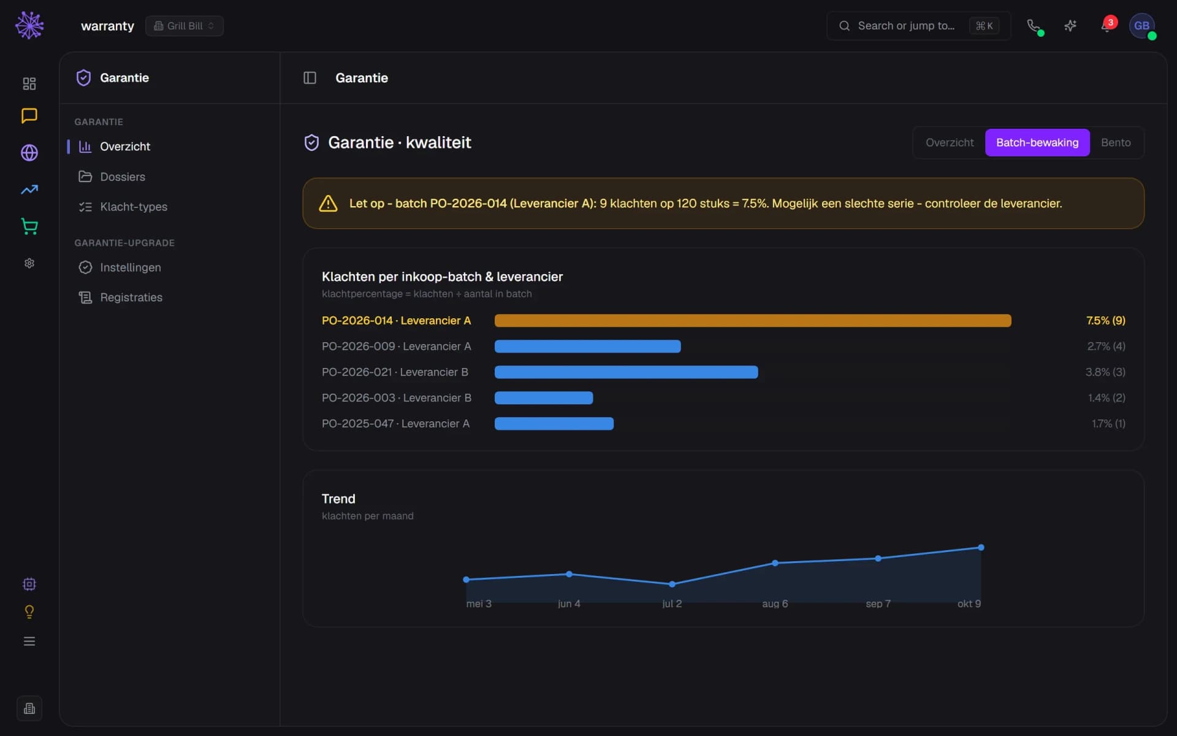Click the ⌘K shortcut badge
The width and height of the screenshot is (1177, 736).
click(x=984, y=26)
